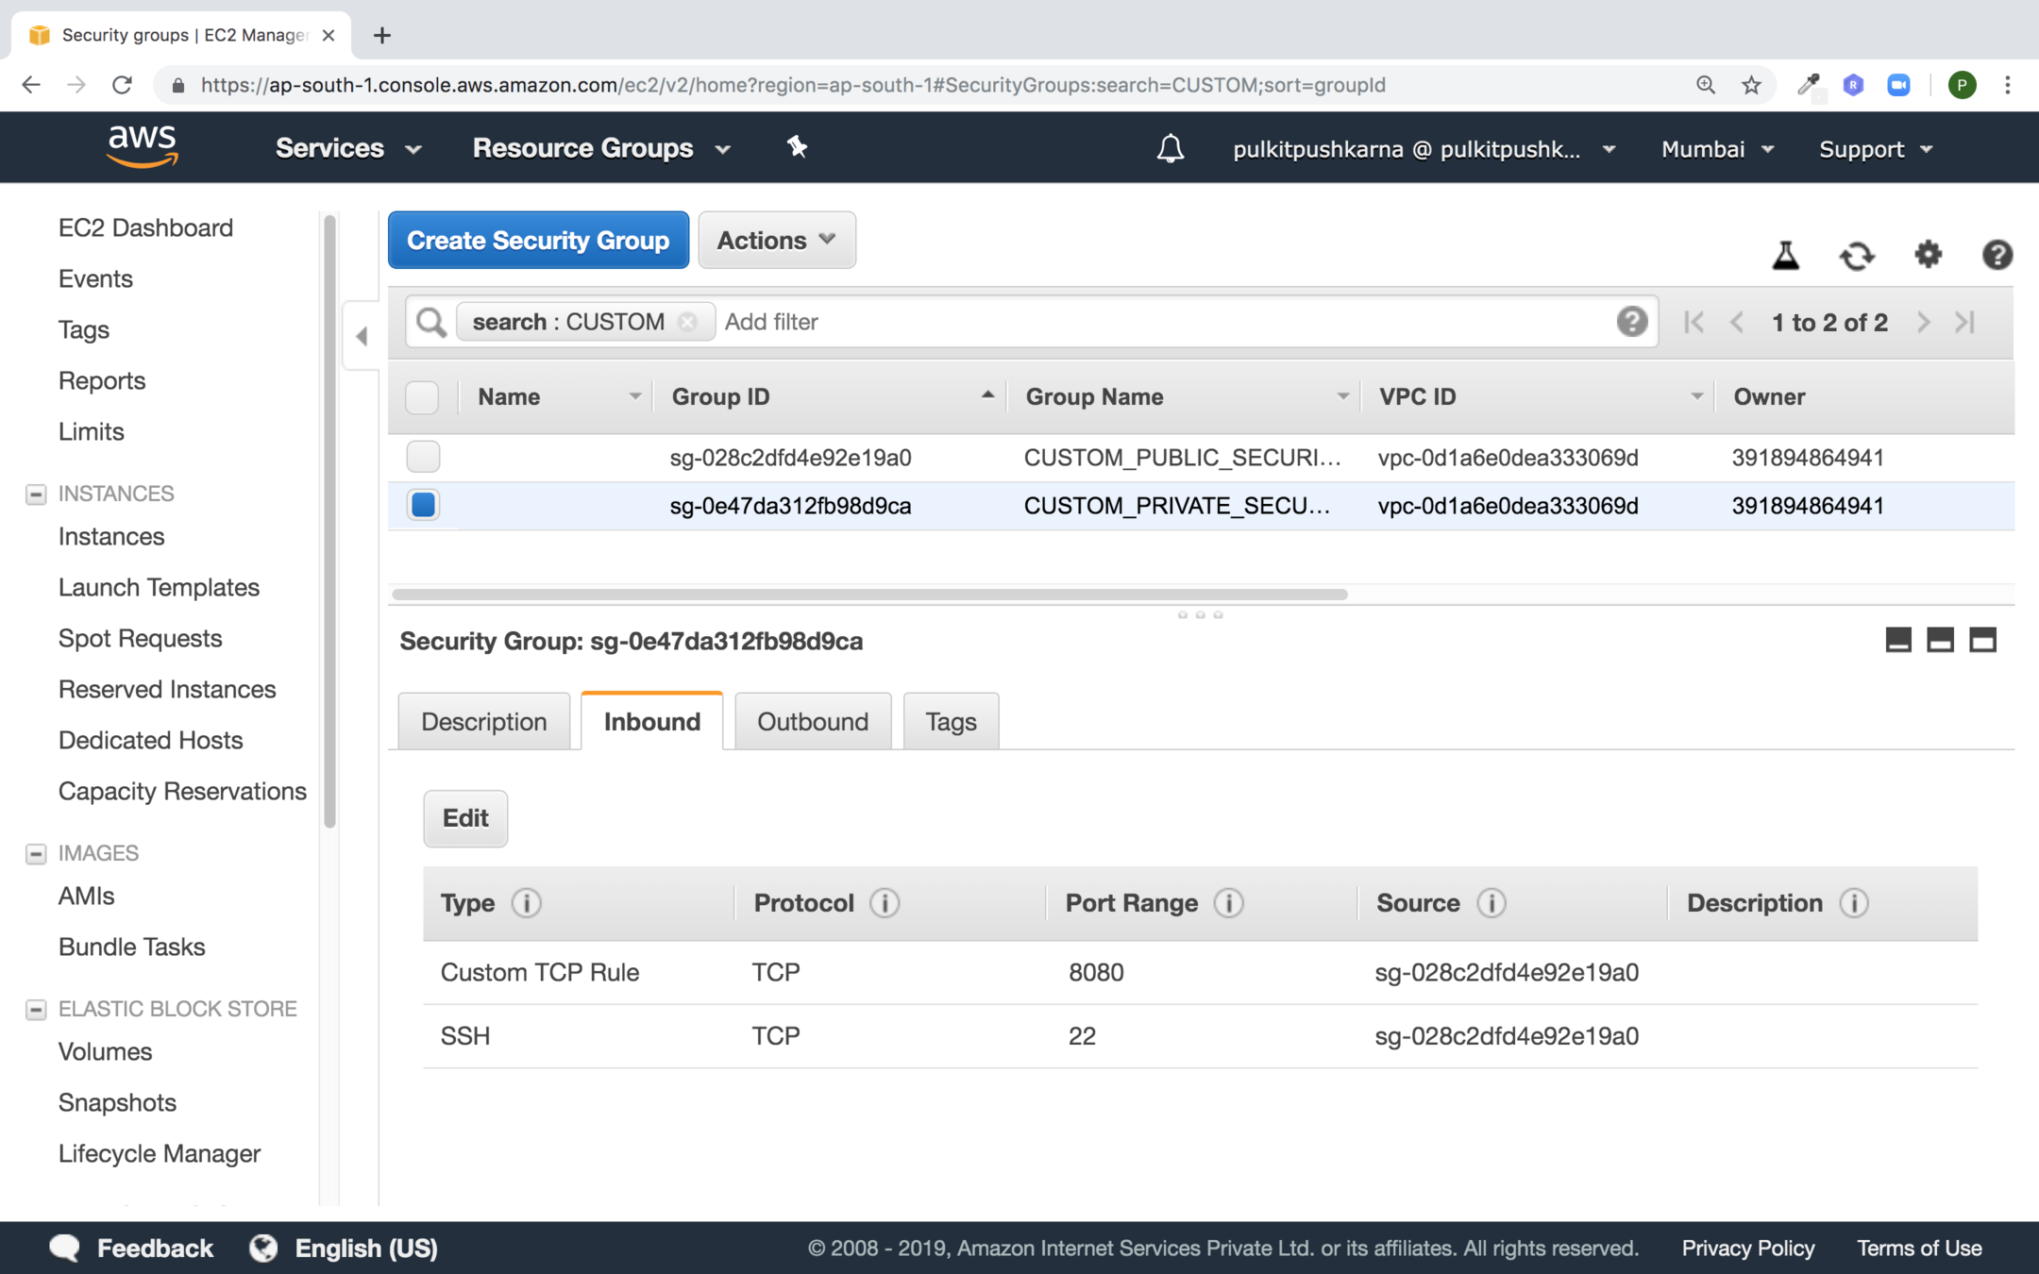Open Instances in the sidebar
The width and height of the screenshot is (2039, 1274).
coord(111,536)
